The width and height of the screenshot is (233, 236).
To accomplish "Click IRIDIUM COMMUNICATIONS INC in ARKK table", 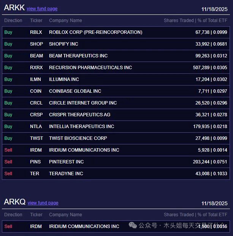I will point(84,150).
